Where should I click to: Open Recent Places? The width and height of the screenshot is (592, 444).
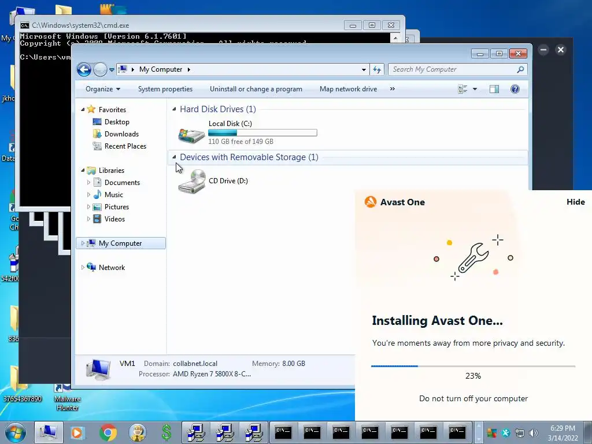(125, 146)
